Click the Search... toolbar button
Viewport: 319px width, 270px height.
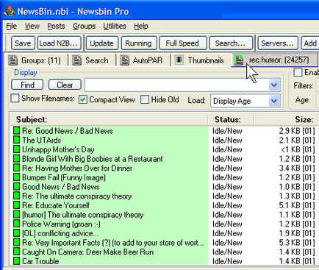coord(230,43)
